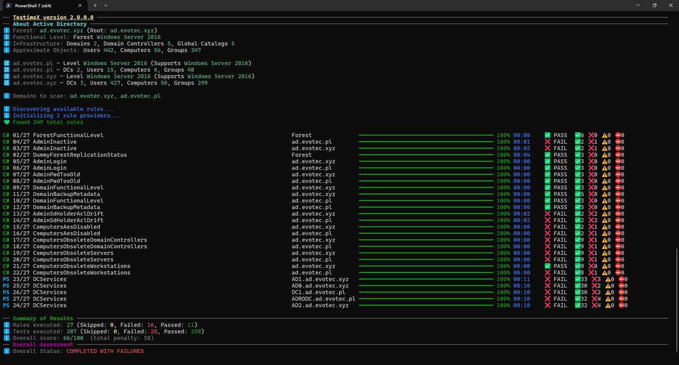Click failed-count cross icon in 24/27 DCServices row
Screen dimensions: 679x365
pyautogui.click(x=594, y=306)
